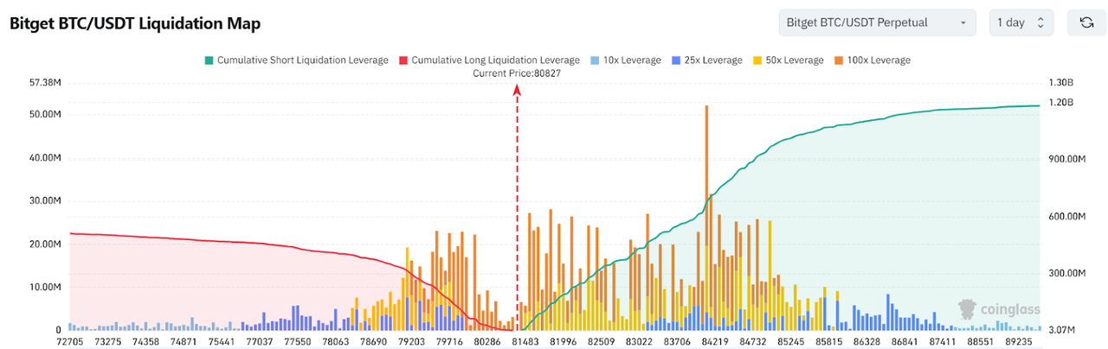Toggle Cumulative Short Liquidation Leverage legend
Viewport: 1108px width, 349px height.
point(296,60)
